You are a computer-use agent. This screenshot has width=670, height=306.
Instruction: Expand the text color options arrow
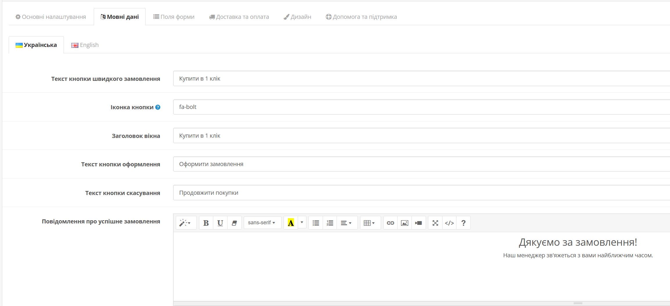[302, 223]
